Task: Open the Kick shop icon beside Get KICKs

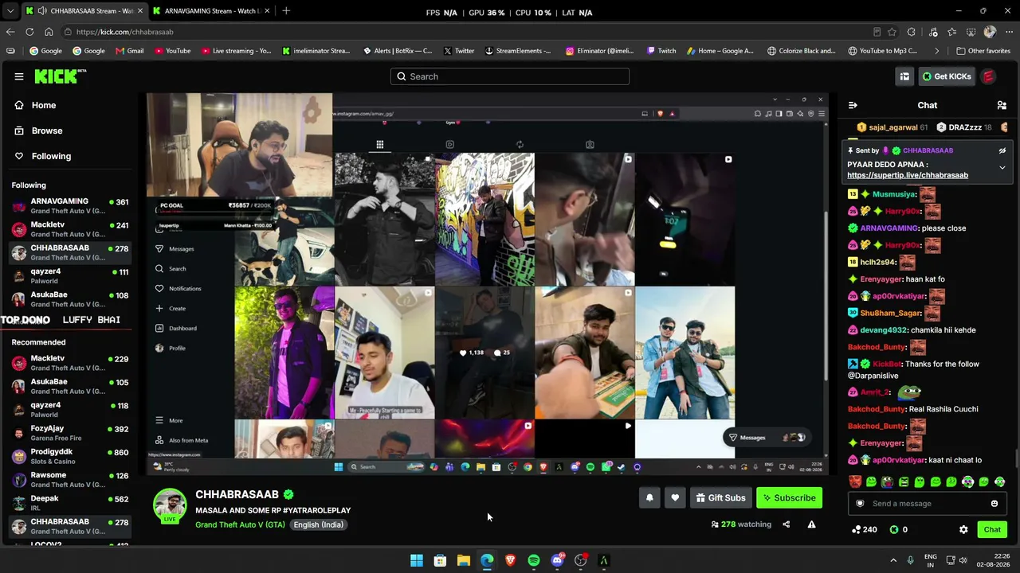Action: pyautogui.click(x=904, y=76)
